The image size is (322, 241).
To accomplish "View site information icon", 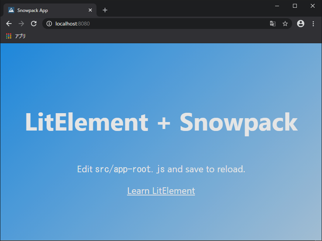I will pos(49,24).
